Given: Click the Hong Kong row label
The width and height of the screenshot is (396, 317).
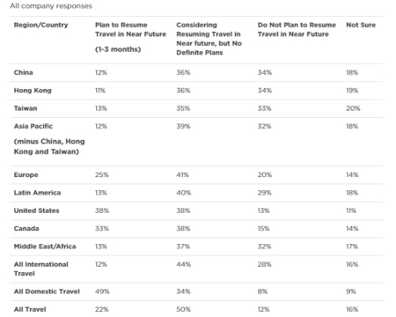Looking at the screenshot, I should click(33, 91).
